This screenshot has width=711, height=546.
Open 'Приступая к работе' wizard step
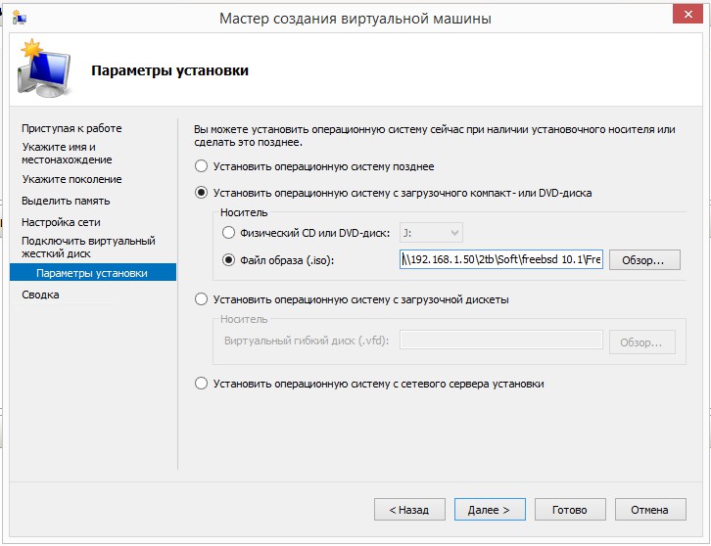click(x=71, y=129)
